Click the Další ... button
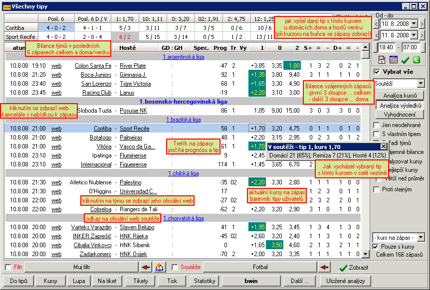The image size is (430, 290). tap(300, 281)
